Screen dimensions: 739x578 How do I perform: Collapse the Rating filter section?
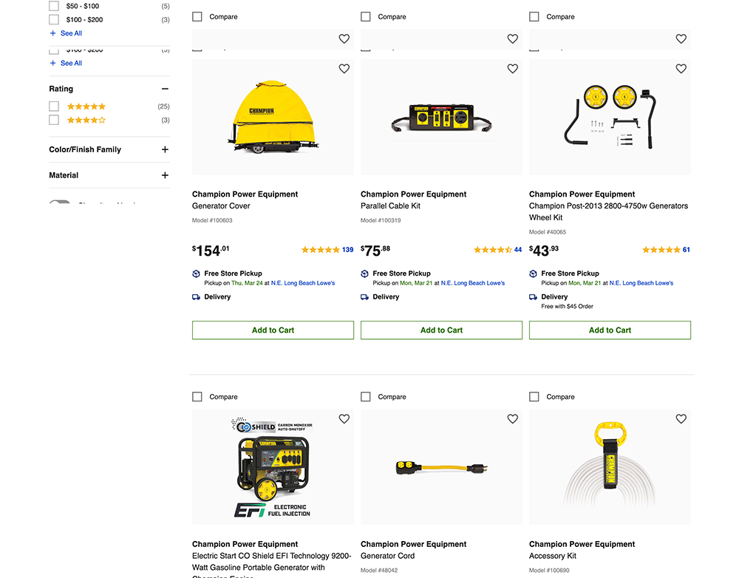pos(165,89)
